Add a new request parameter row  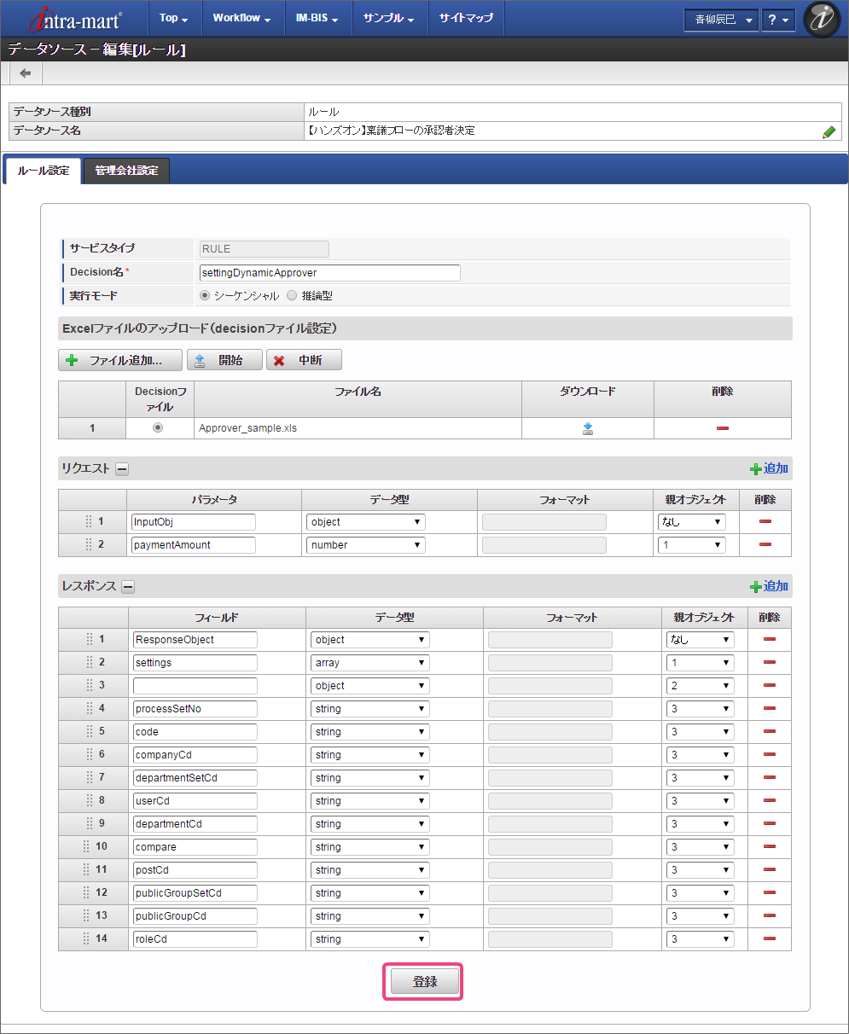[769, 468]
